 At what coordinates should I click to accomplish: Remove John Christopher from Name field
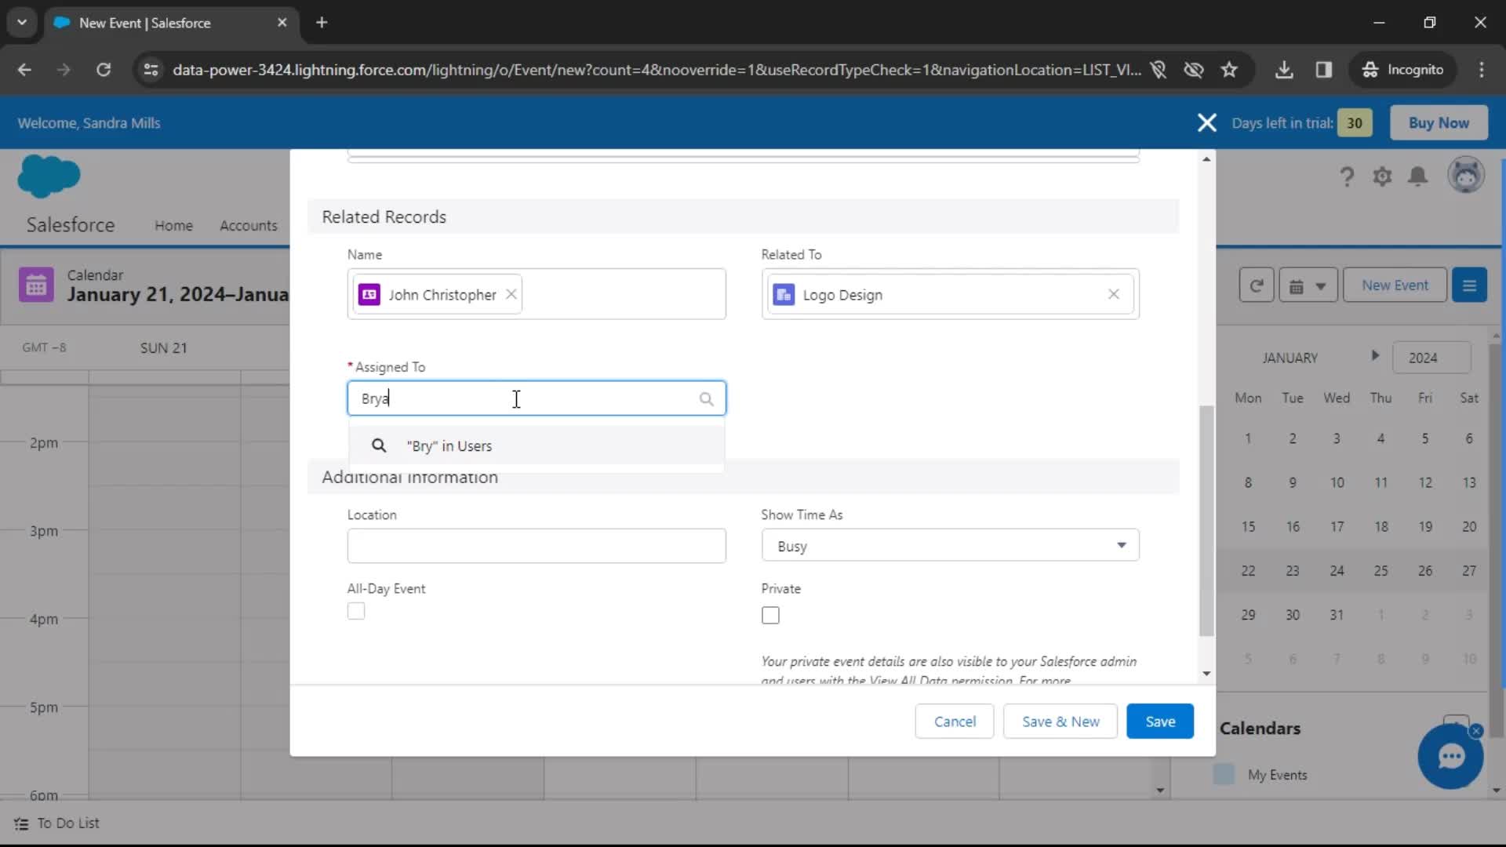(511, 294)
